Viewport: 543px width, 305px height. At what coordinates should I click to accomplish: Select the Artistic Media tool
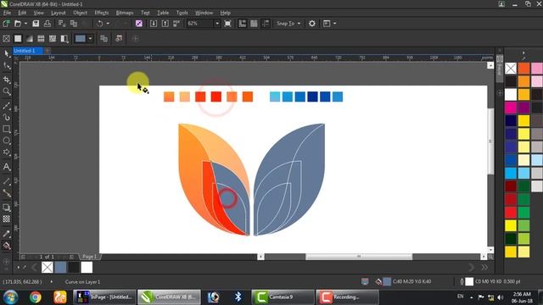point(6,118)
